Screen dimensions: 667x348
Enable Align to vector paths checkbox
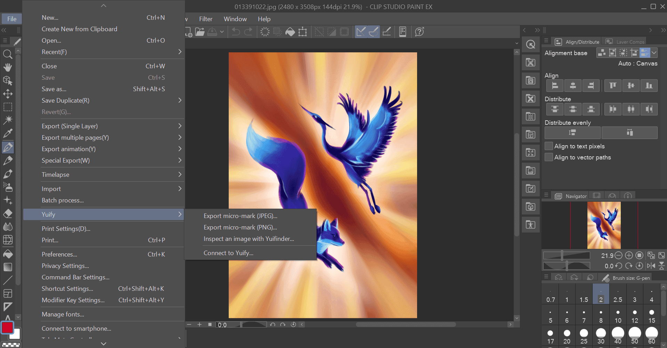pyautogui.click(x=549, y=157)
